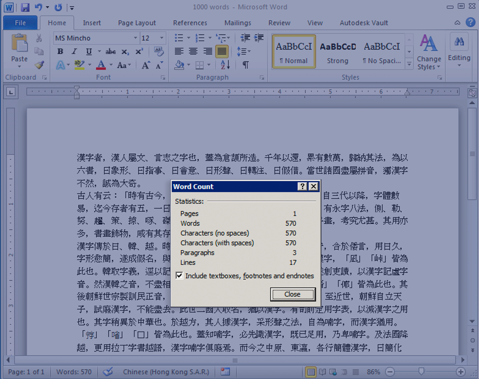This screenshot has height=379, width=479.
Task: Open the File tab
Action: (x=20, y=23)
